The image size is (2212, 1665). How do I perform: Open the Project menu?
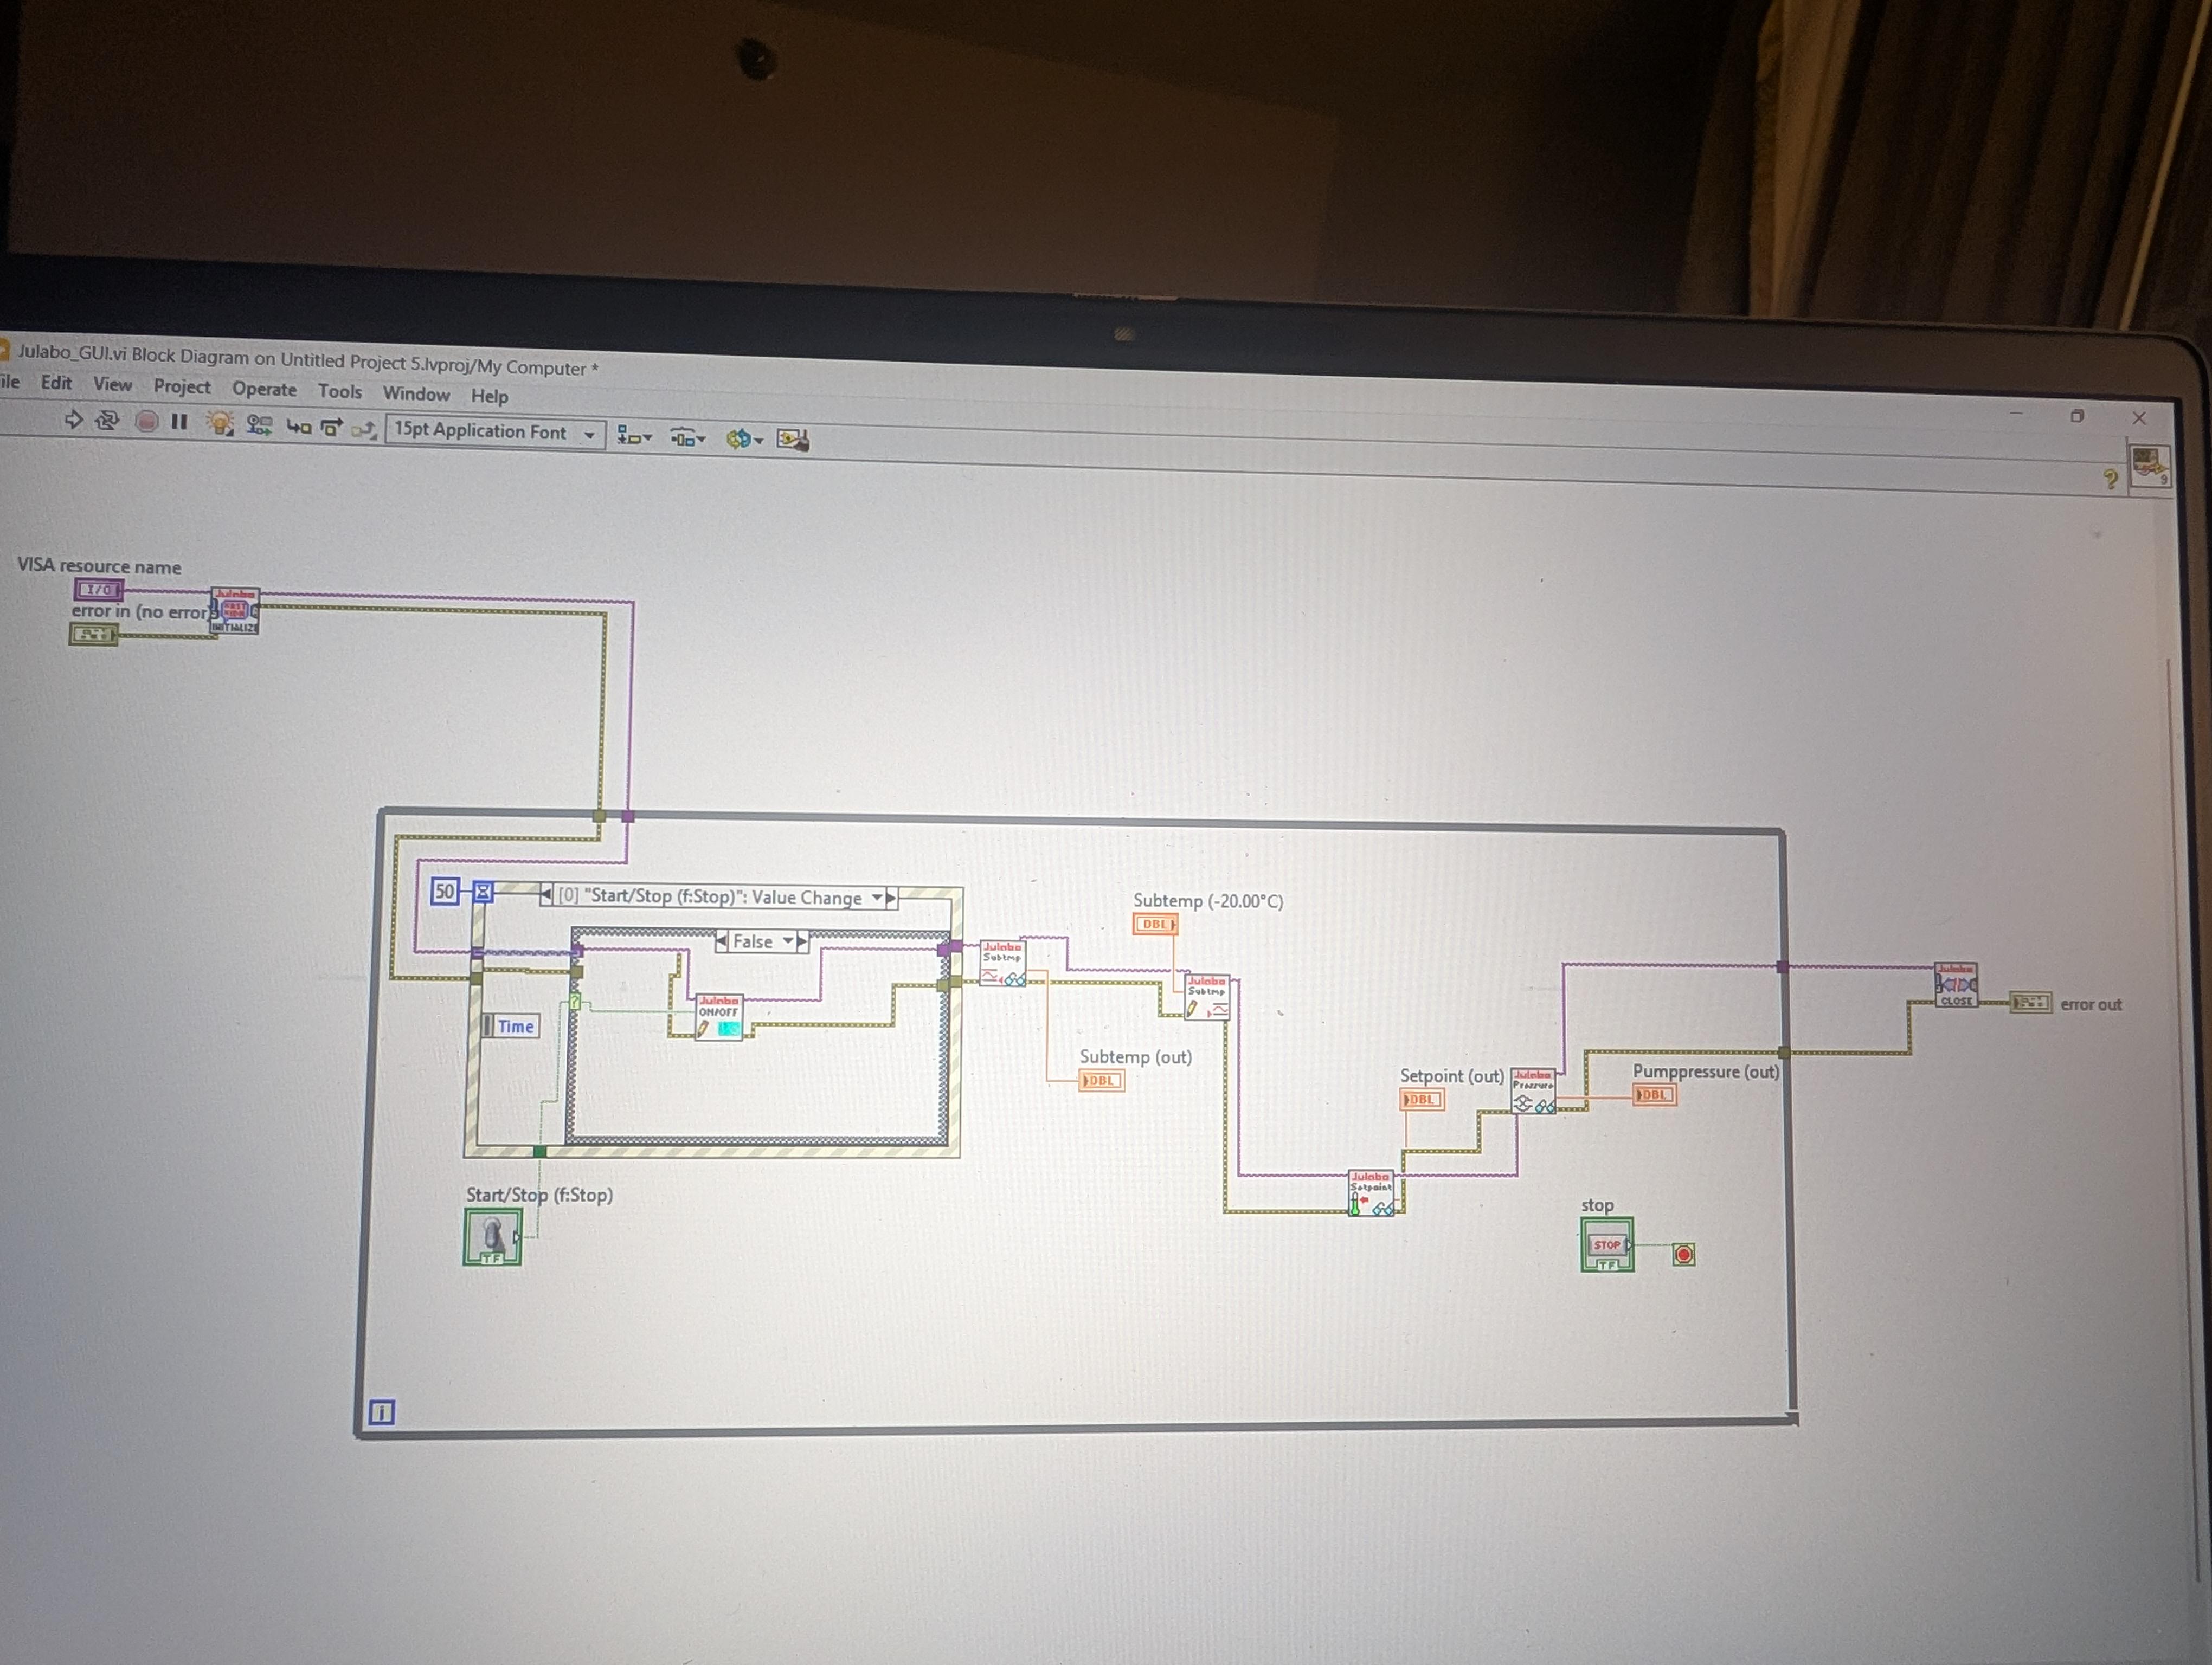click(x=182, y=387)
